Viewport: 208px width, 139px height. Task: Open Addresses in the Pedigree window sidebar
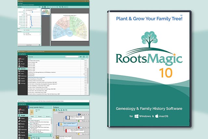coord(22,130)
